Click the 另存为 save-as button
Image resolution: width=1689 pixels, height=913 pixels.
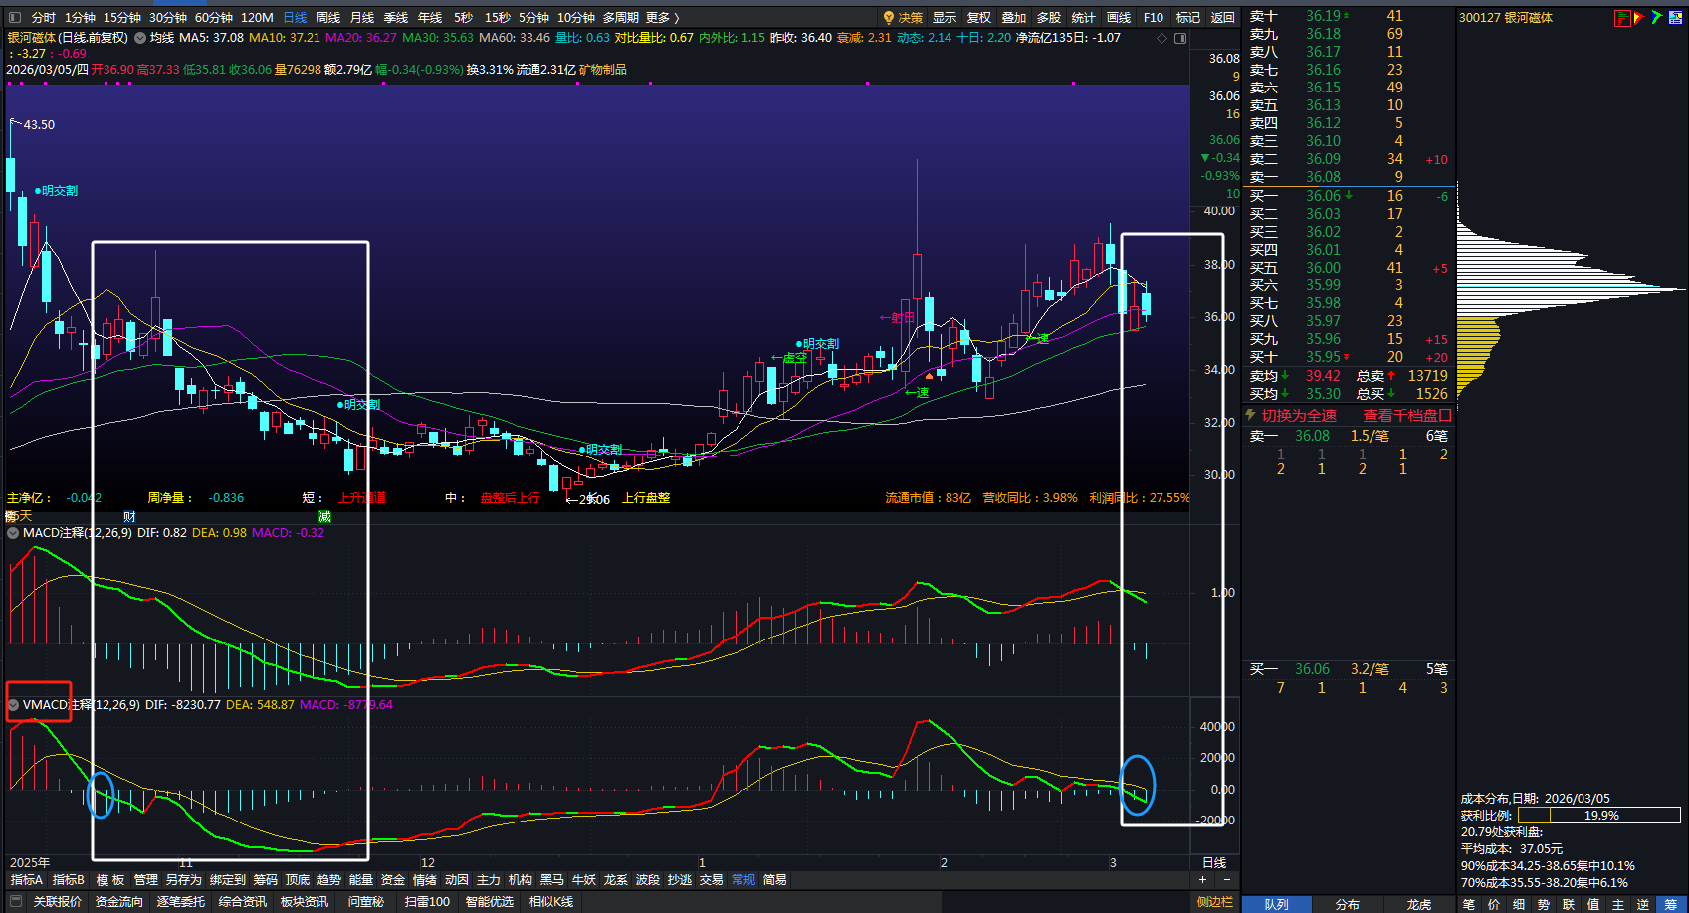[184, 880]
